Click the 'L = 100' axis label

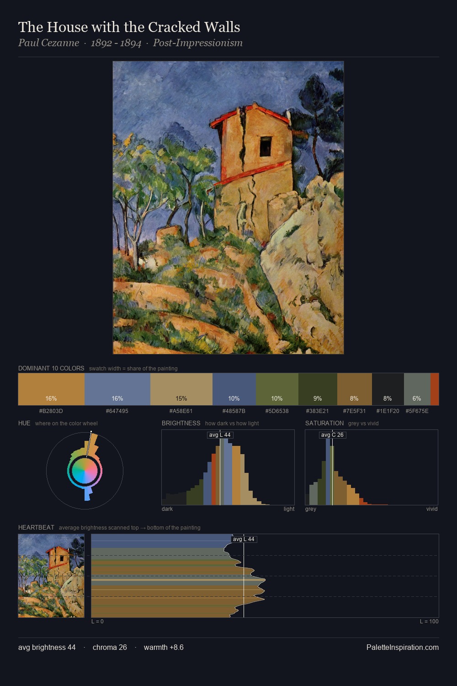[x=429, y=622]
